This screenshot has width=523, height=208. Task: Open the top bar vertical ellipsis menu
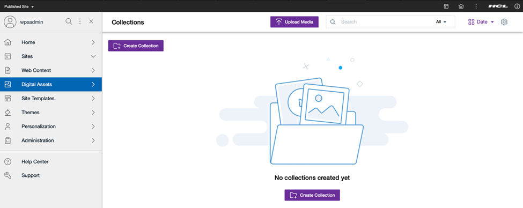pyautogui.click(x=476, y=6)
